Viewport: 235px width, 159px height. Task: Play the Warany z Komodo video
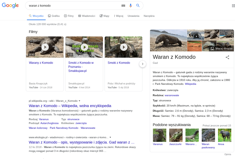45,47
